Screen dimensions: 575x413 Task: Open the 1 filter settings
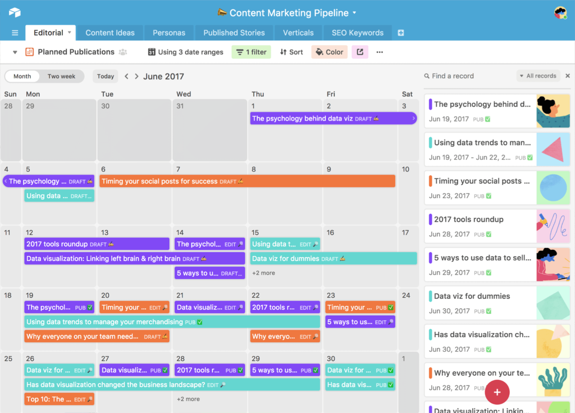click(251, 52)
